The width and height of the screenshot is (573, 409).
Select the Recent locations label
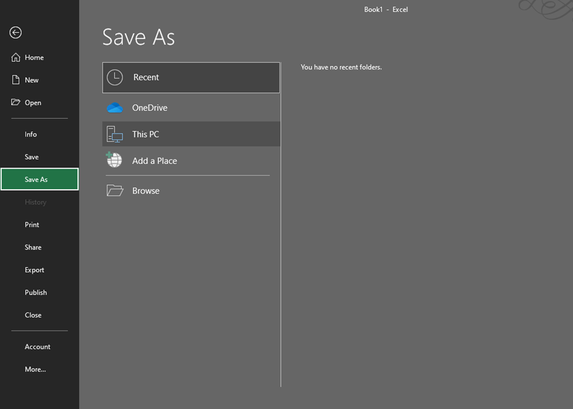[146, 77]
